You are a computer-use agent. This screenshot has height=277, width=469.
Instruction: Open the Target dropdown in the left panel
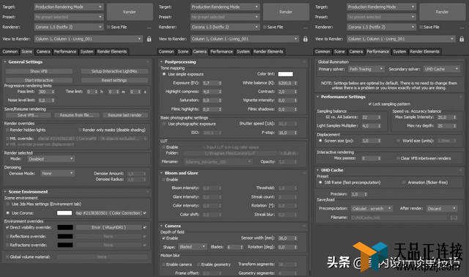coord(68,7)
